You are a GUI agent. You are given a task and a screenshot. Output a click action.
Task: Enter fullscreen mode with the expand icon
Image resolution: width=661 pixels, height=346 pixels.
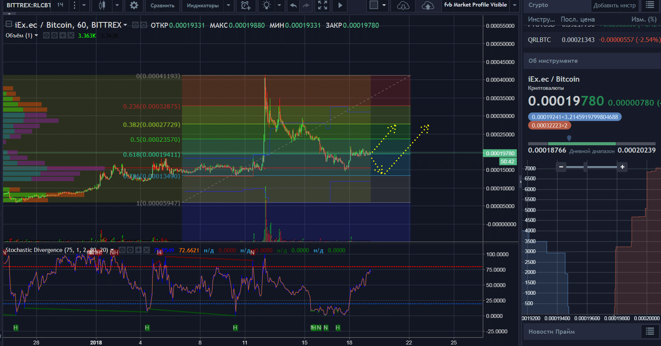(322, 5)
